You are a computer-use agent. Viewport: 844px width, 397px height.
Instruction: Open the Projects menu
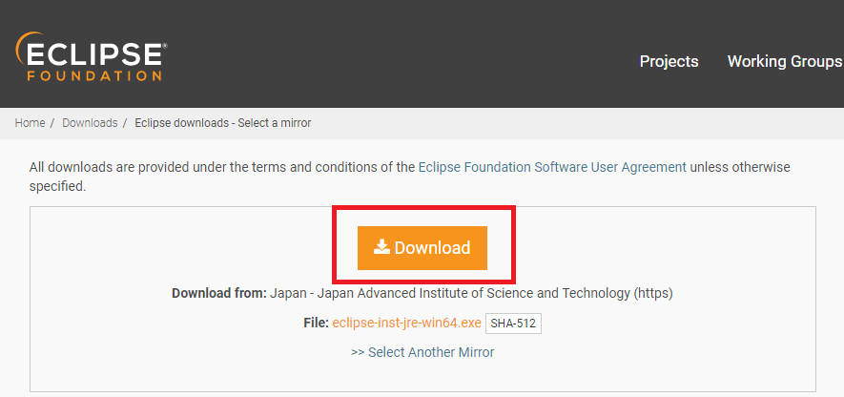[x=669, y=61]
